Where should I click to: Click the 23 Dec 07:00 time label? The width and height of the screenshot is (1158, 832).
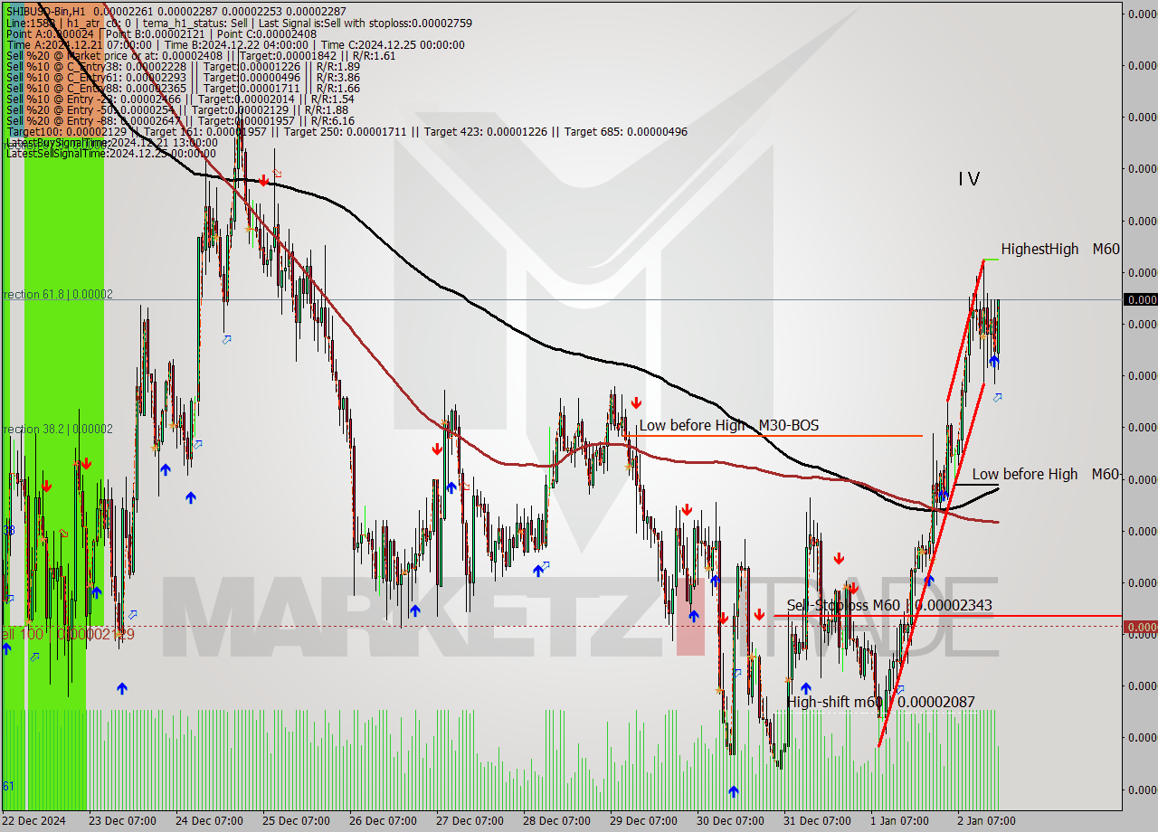(122, 821)
